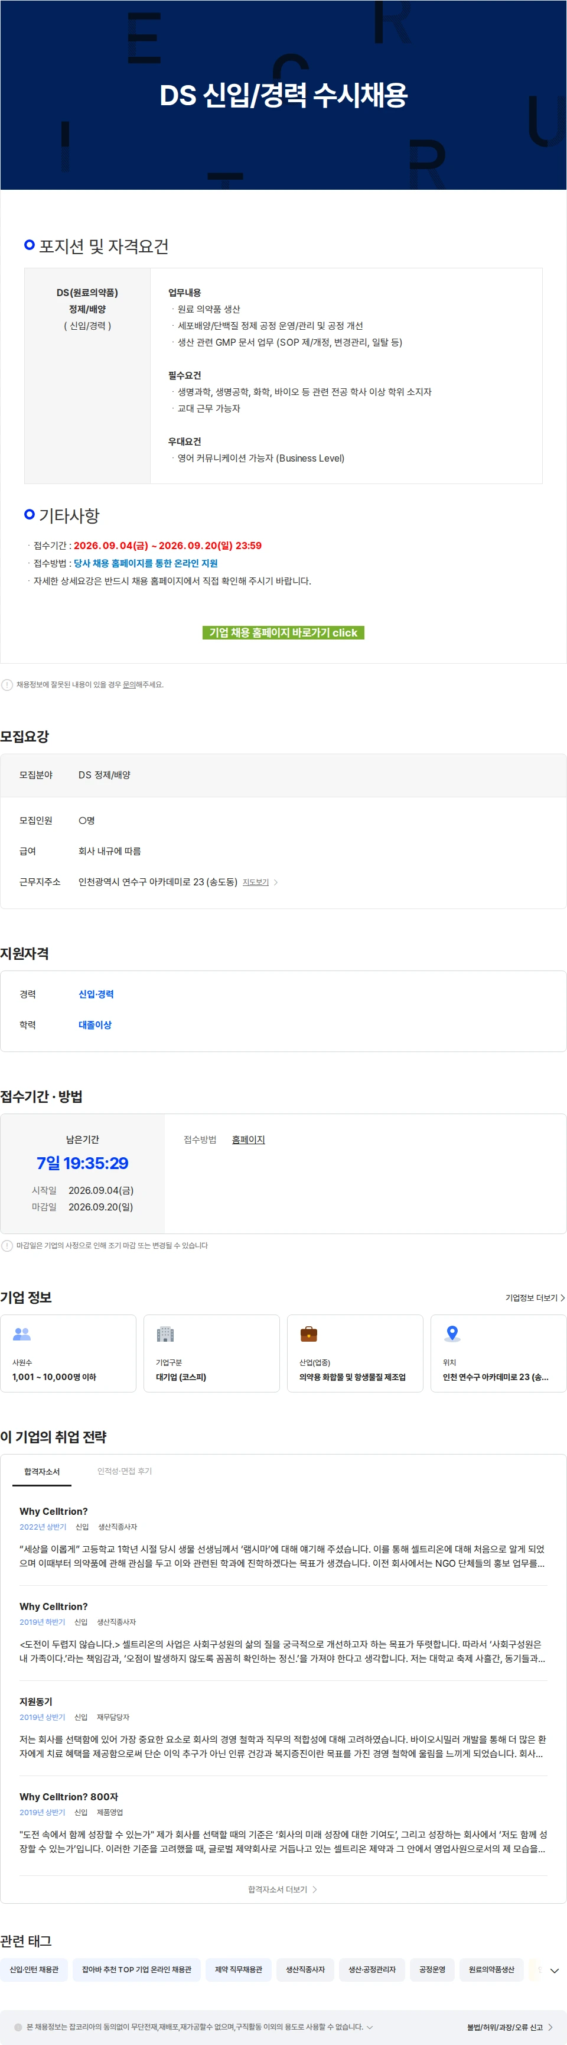567x2045 pixels.
Task: Click the employee count people icon
Action: 21,1334
